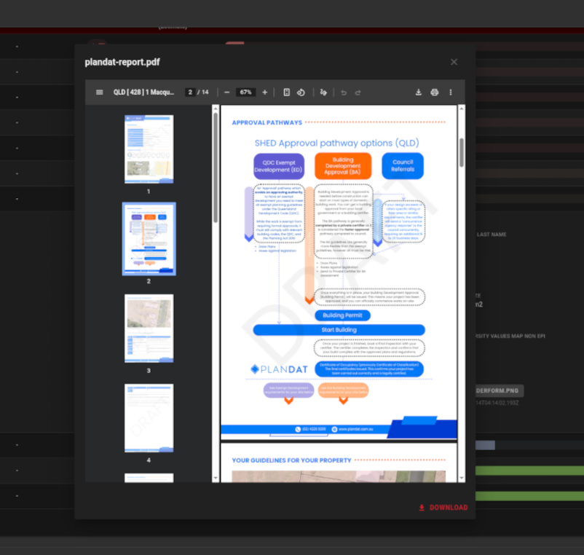
Task: Click the zoom in plus icon
Action: click(265, 92)
